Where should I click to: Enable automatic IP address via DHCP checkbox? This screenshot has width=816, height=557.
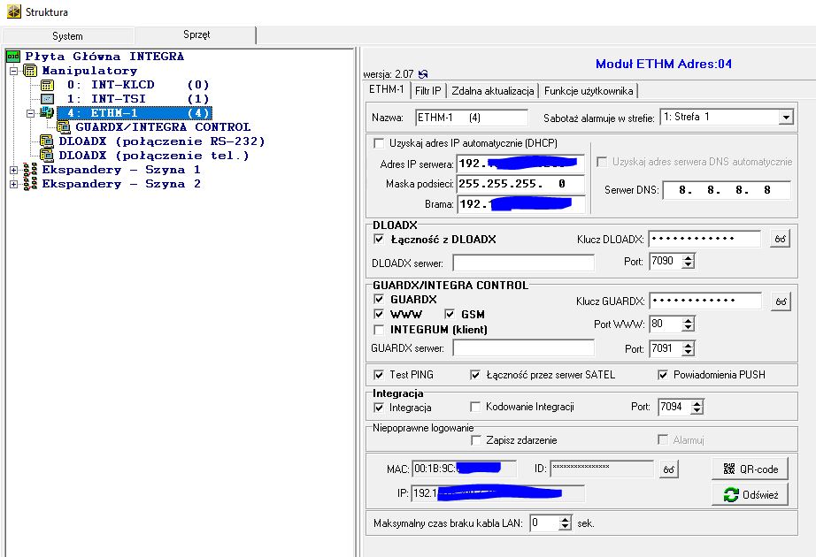point(379,143)
